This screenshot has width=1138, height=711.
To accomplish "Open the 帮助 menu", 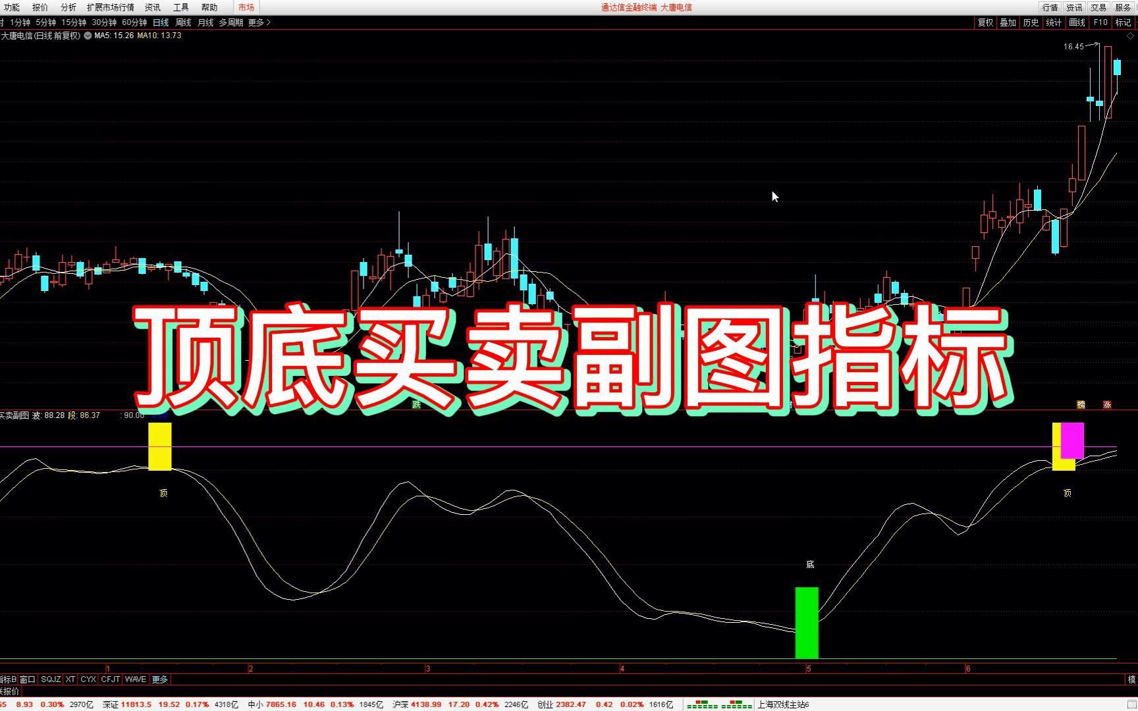I will click(209, 7).
